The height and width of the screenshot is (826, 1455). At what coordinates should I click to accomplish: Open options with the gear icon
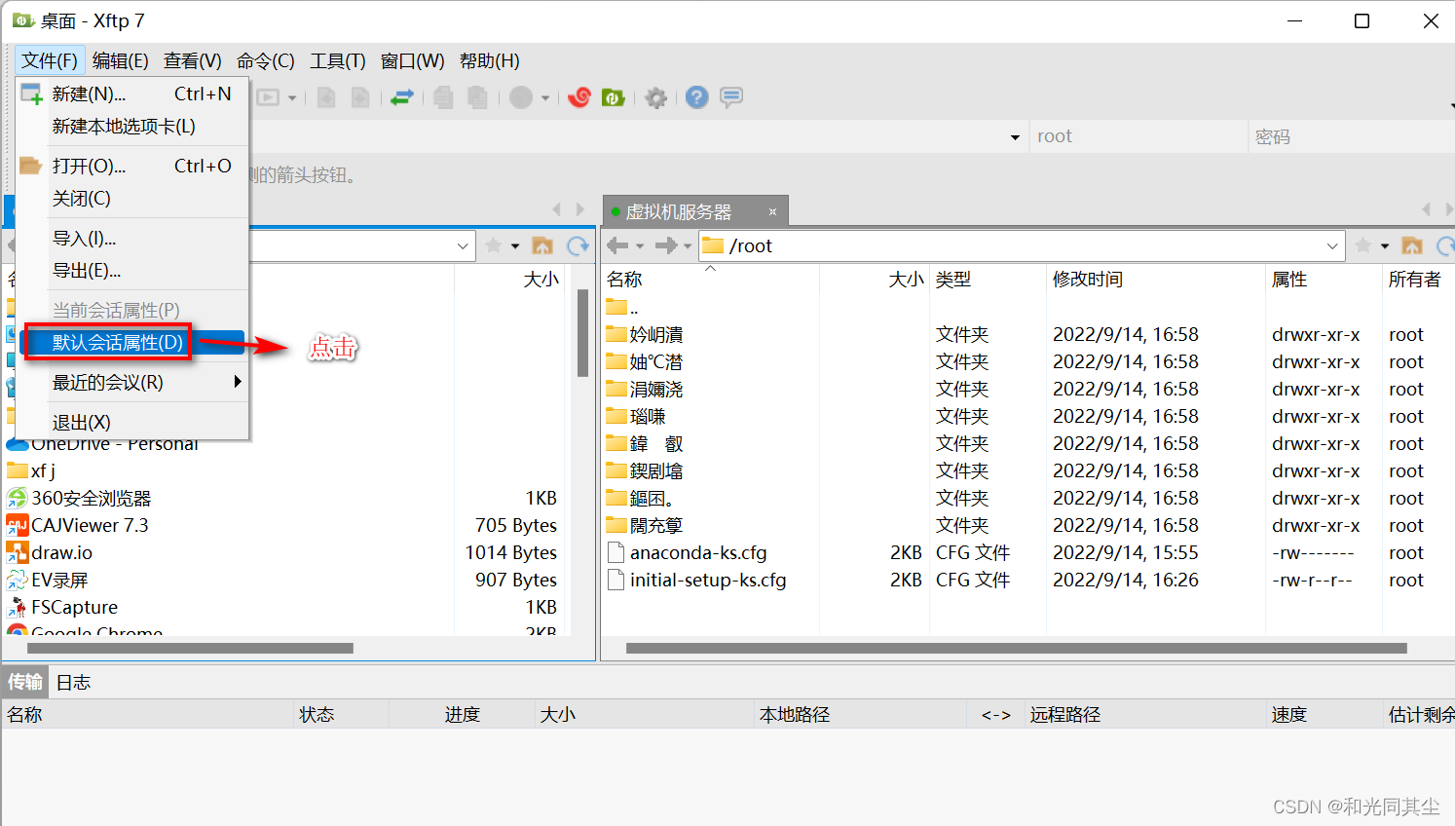tap(656, 97)
